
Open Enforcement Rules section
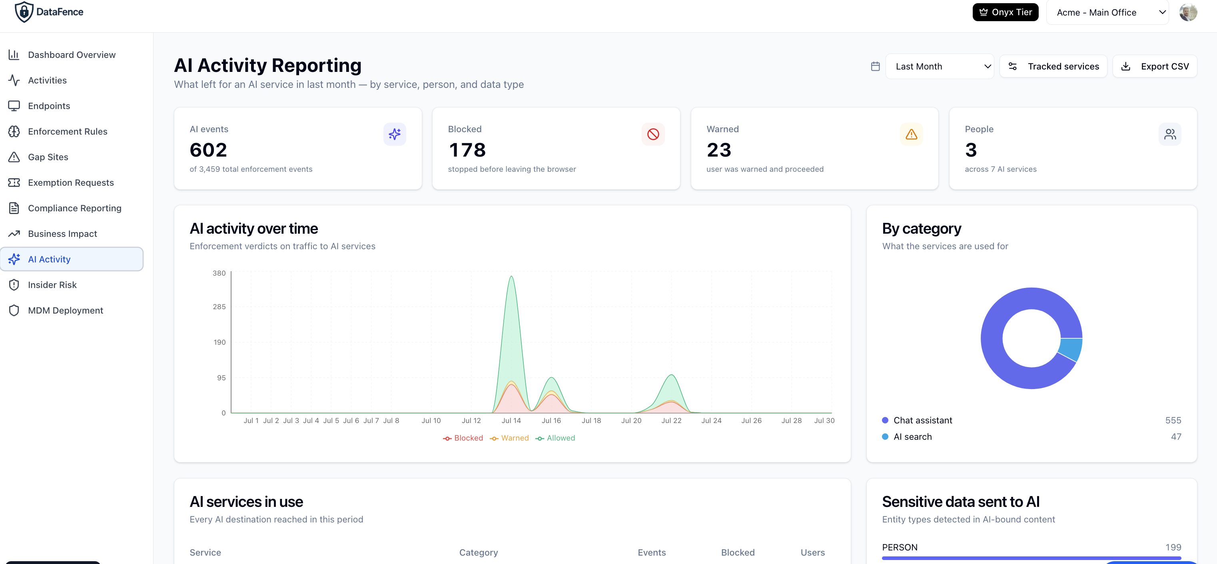coord(72,131)
